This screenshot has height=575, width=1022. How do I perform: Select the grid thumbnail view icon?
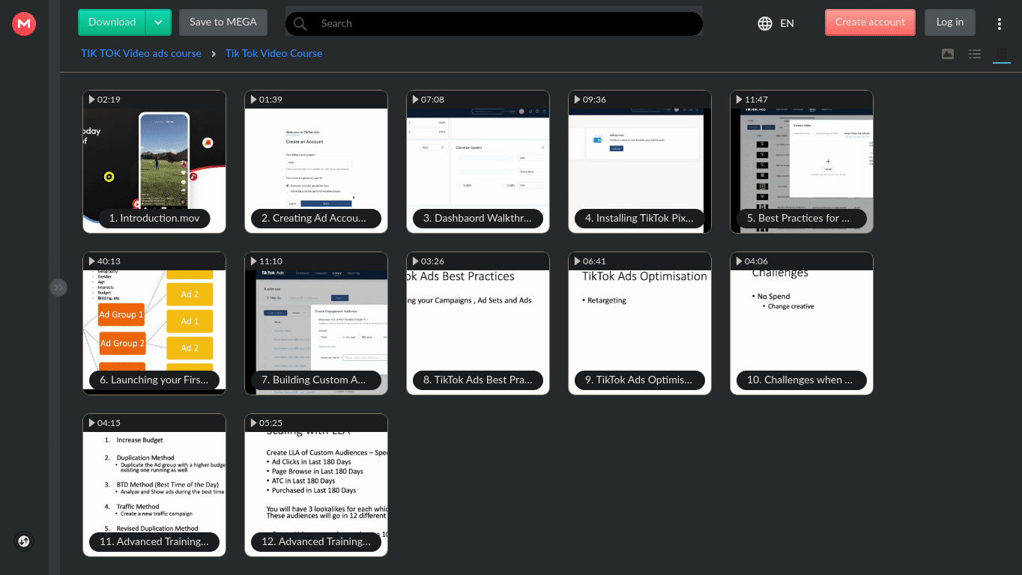coord(1002,53)
